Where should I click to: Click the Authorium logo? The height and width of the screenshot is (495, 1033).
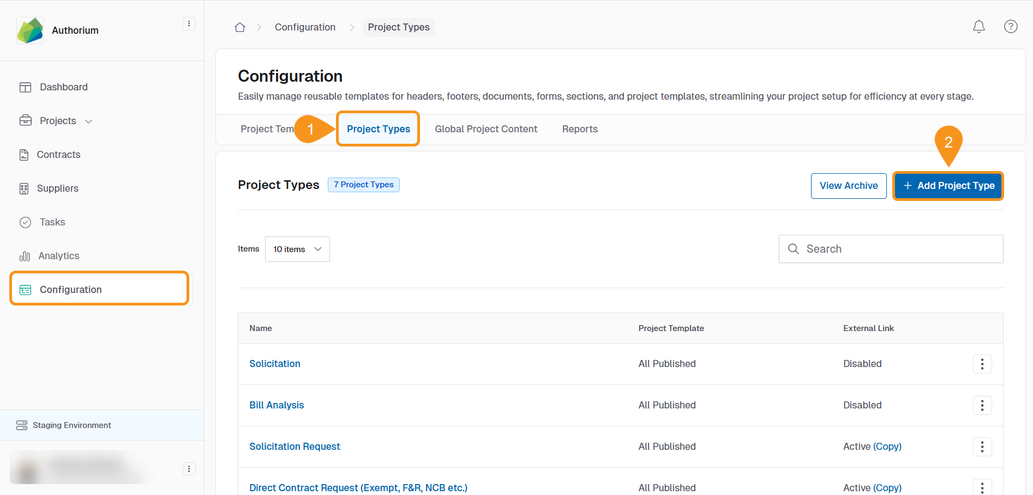pos(30,30)
